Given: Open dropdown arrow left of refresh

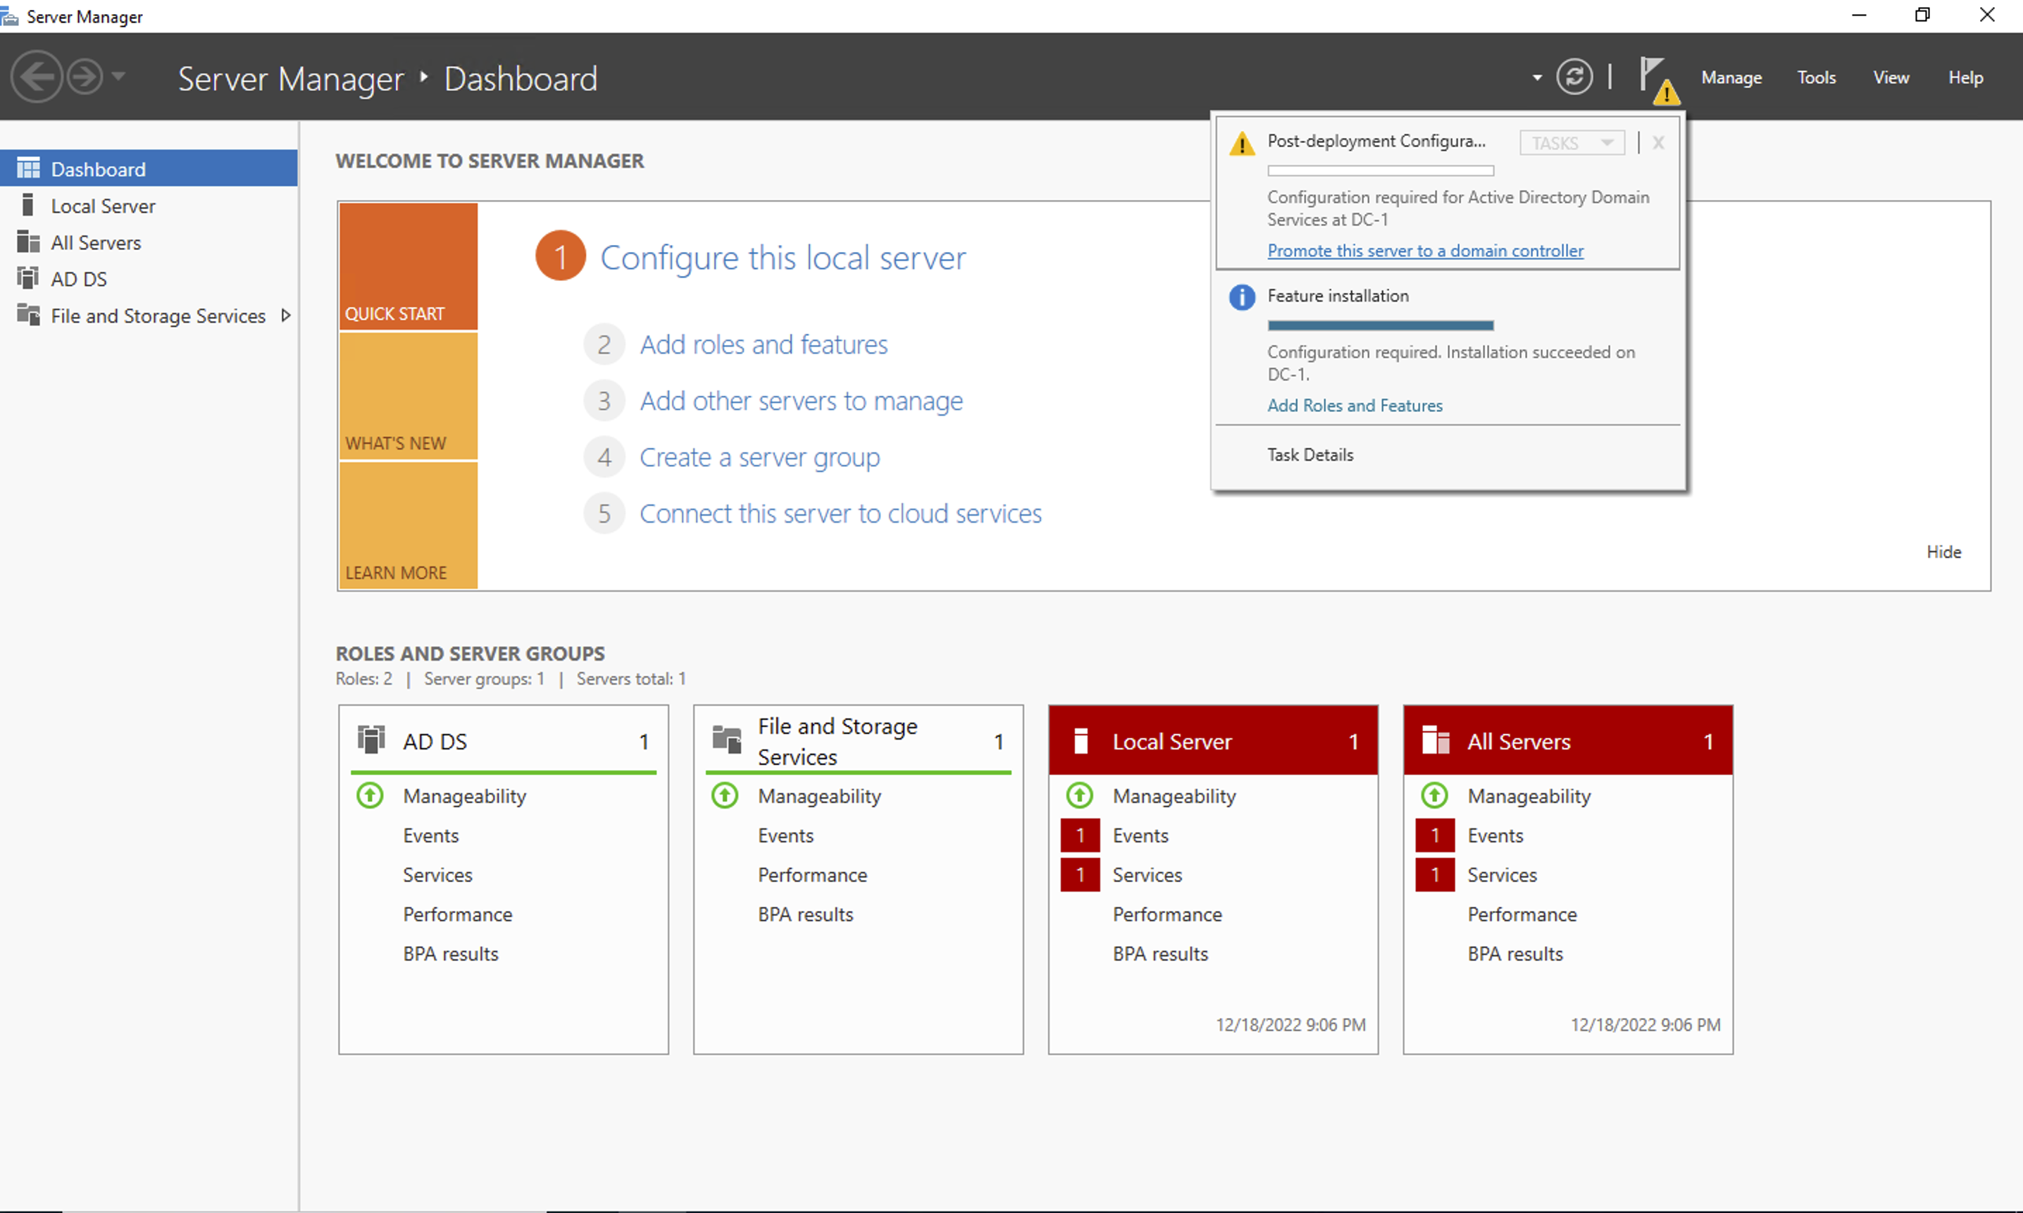Looking at the screenshot, I should [1537, 78].
